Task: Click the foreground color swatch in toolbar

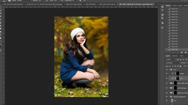Action: 0,46
